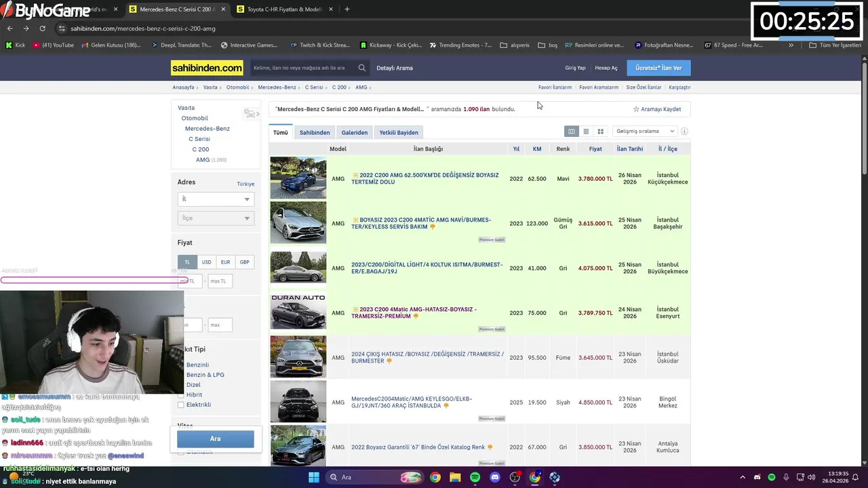Click the site info icon in address bar

pos(62,28)
